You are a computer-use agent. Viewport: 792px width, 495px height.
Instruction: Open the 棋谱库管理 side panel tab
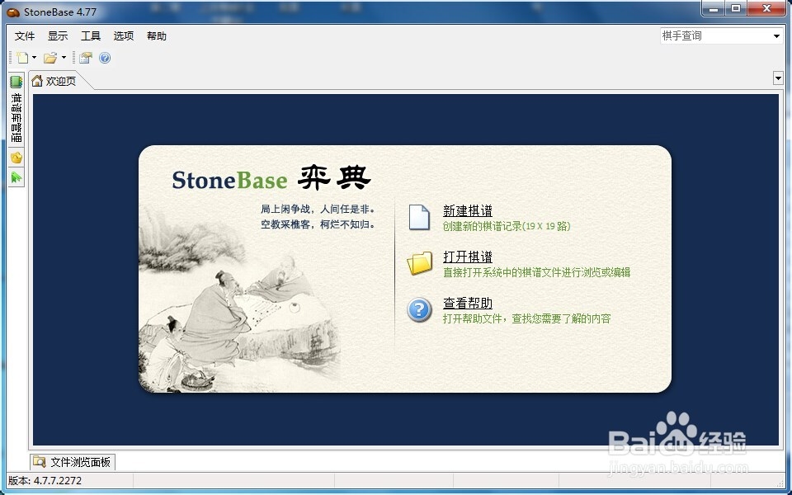pos(16,109)
